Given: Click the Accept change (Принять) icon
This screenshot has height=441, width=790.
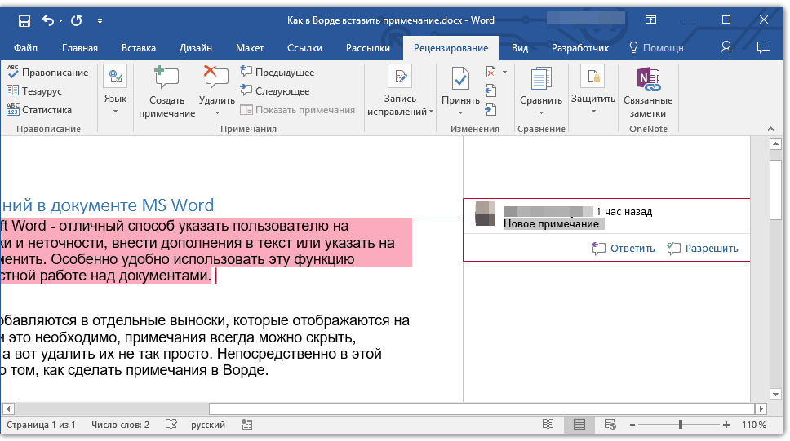Looking at the screenshot, I should [x=460, y=79].
